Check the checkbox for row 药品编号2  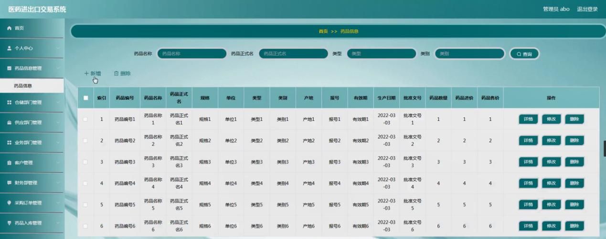[x=85, y=140]
